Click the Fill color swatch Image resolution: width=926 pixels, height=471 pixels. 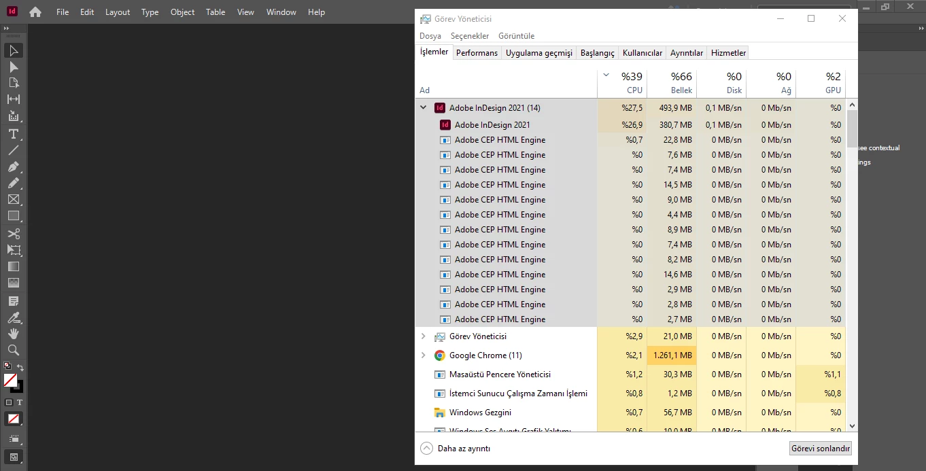10,380
